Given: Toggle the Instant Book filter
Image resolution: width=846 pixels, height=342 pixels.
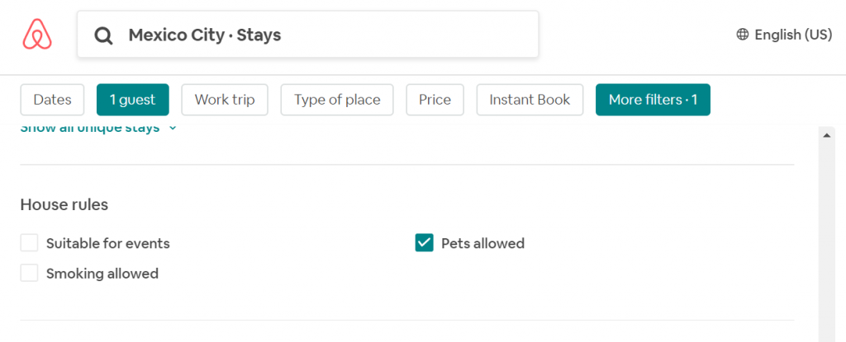Looking at the screenshot, I should click(x=530, y=100).
